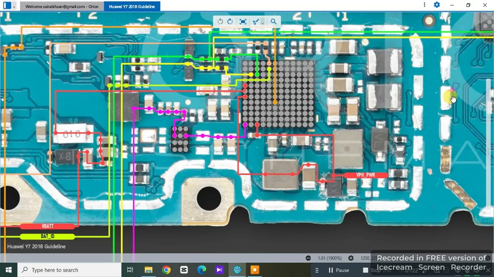The height and width of the screenshot is (277, 494).
Task: Select the BAT_ID signal label
Action: click(47, 236)
